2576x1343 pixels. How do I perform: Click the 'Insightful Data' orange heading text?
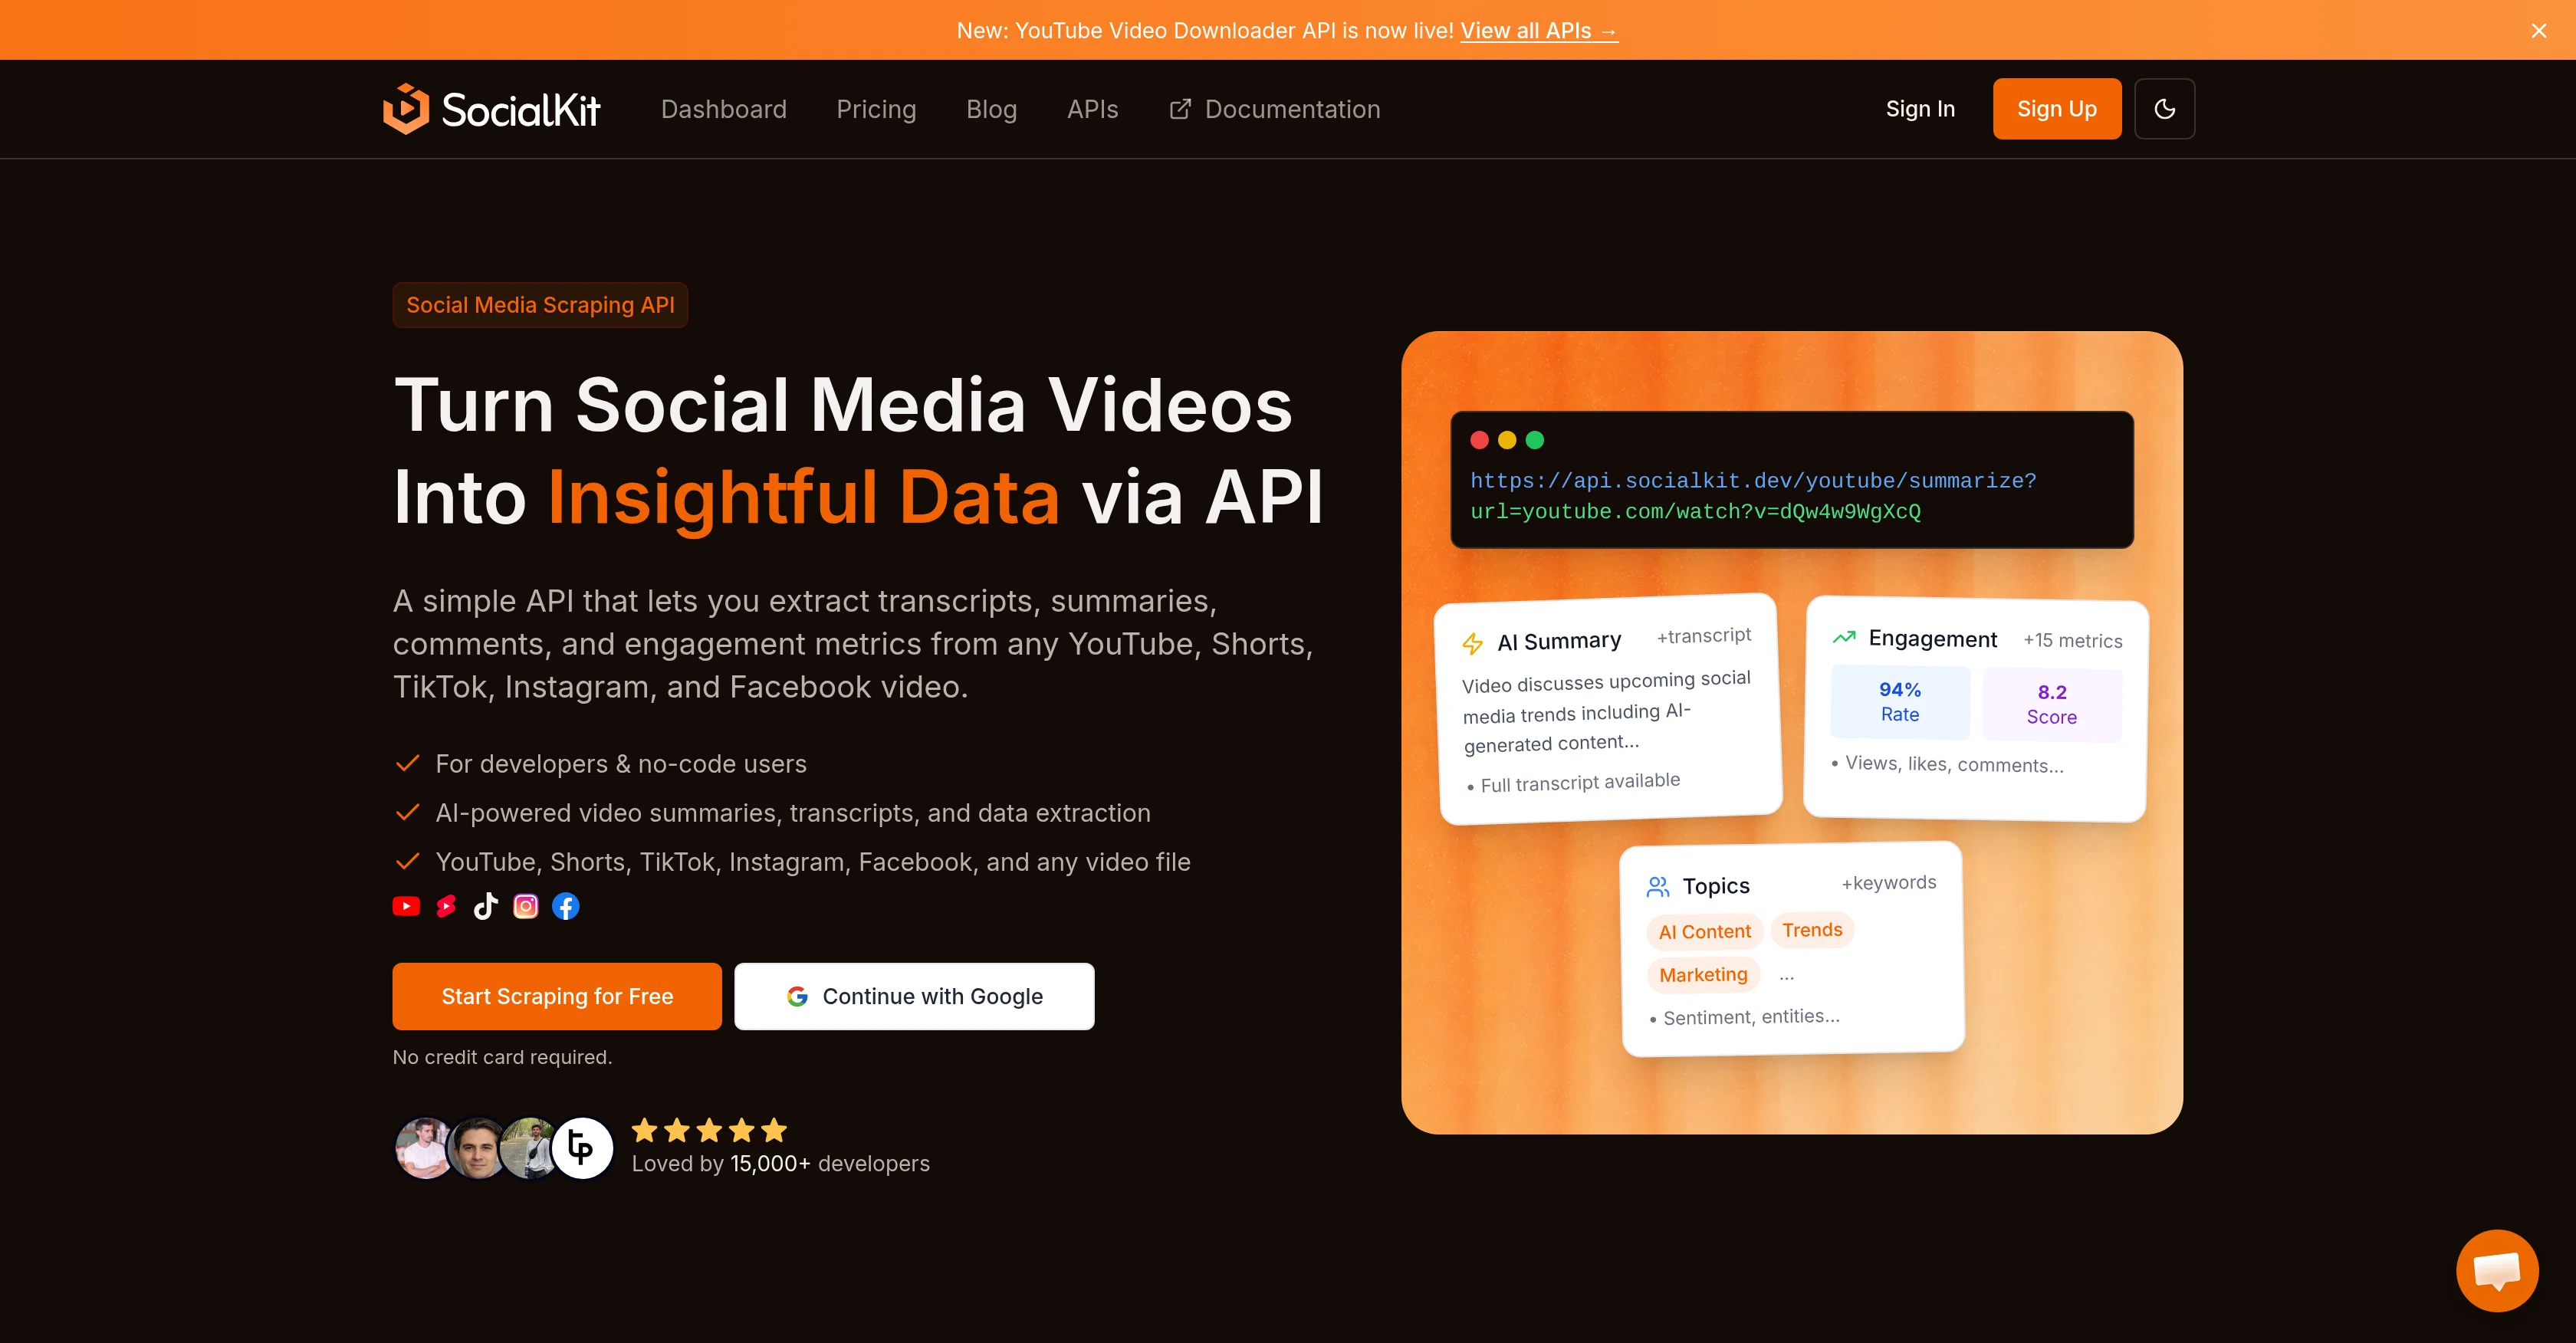tap(803, 497)
